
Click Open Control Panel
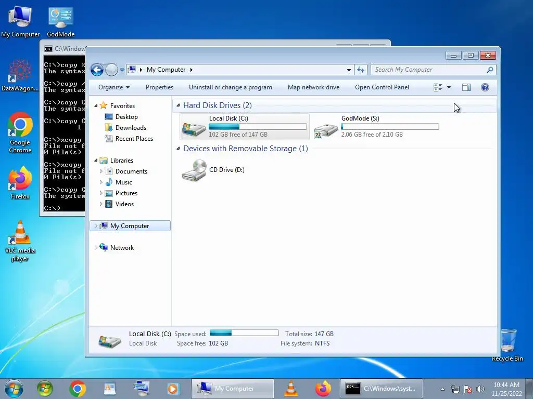click(382, 87)
